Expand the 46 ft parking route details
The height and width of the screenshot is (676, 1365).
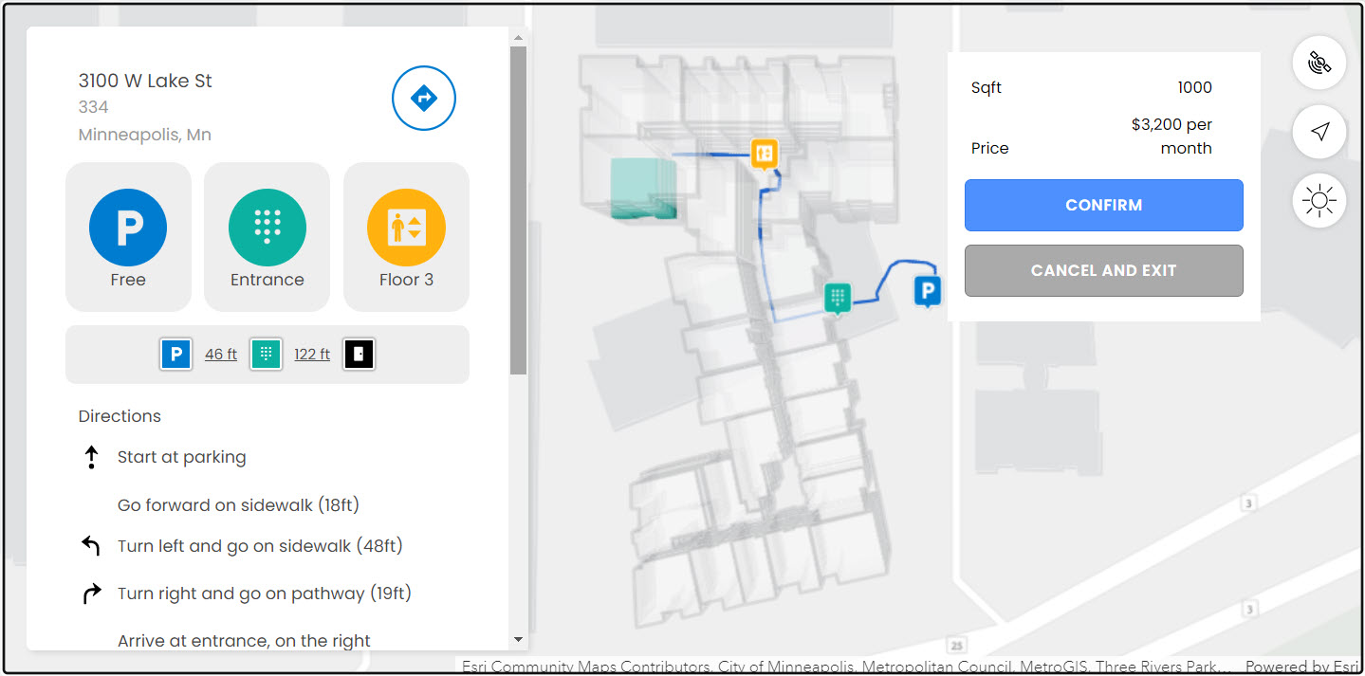point(220,354)
